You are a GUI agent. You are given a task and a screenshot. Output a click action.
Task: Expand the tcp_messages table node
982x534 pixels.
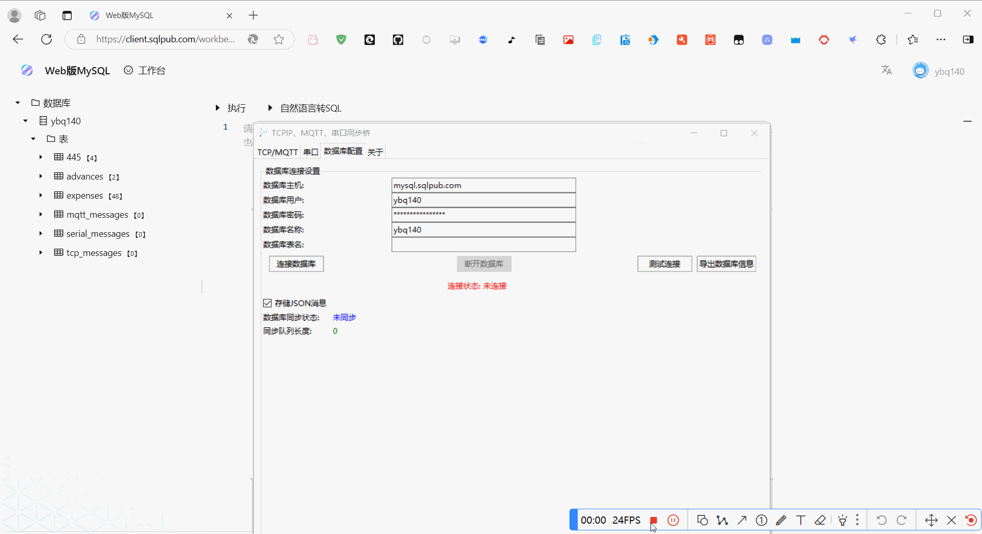coord(41,252)
